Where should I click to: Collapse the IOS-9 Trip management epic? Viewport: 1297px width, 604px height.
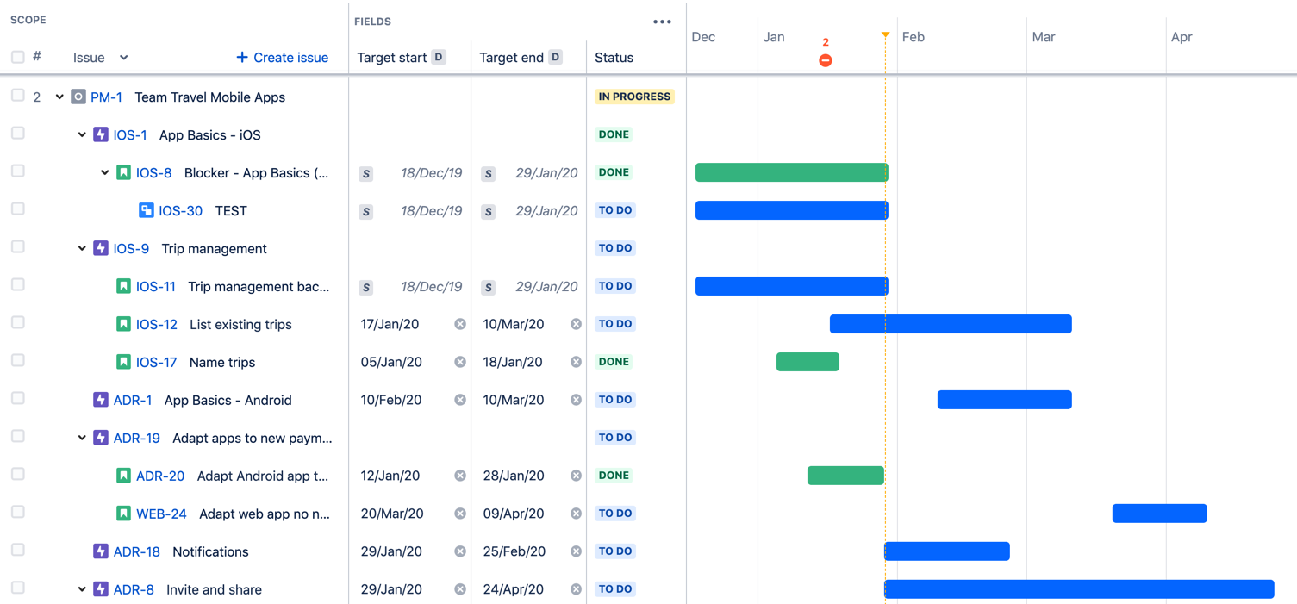[x=82, y=249]
